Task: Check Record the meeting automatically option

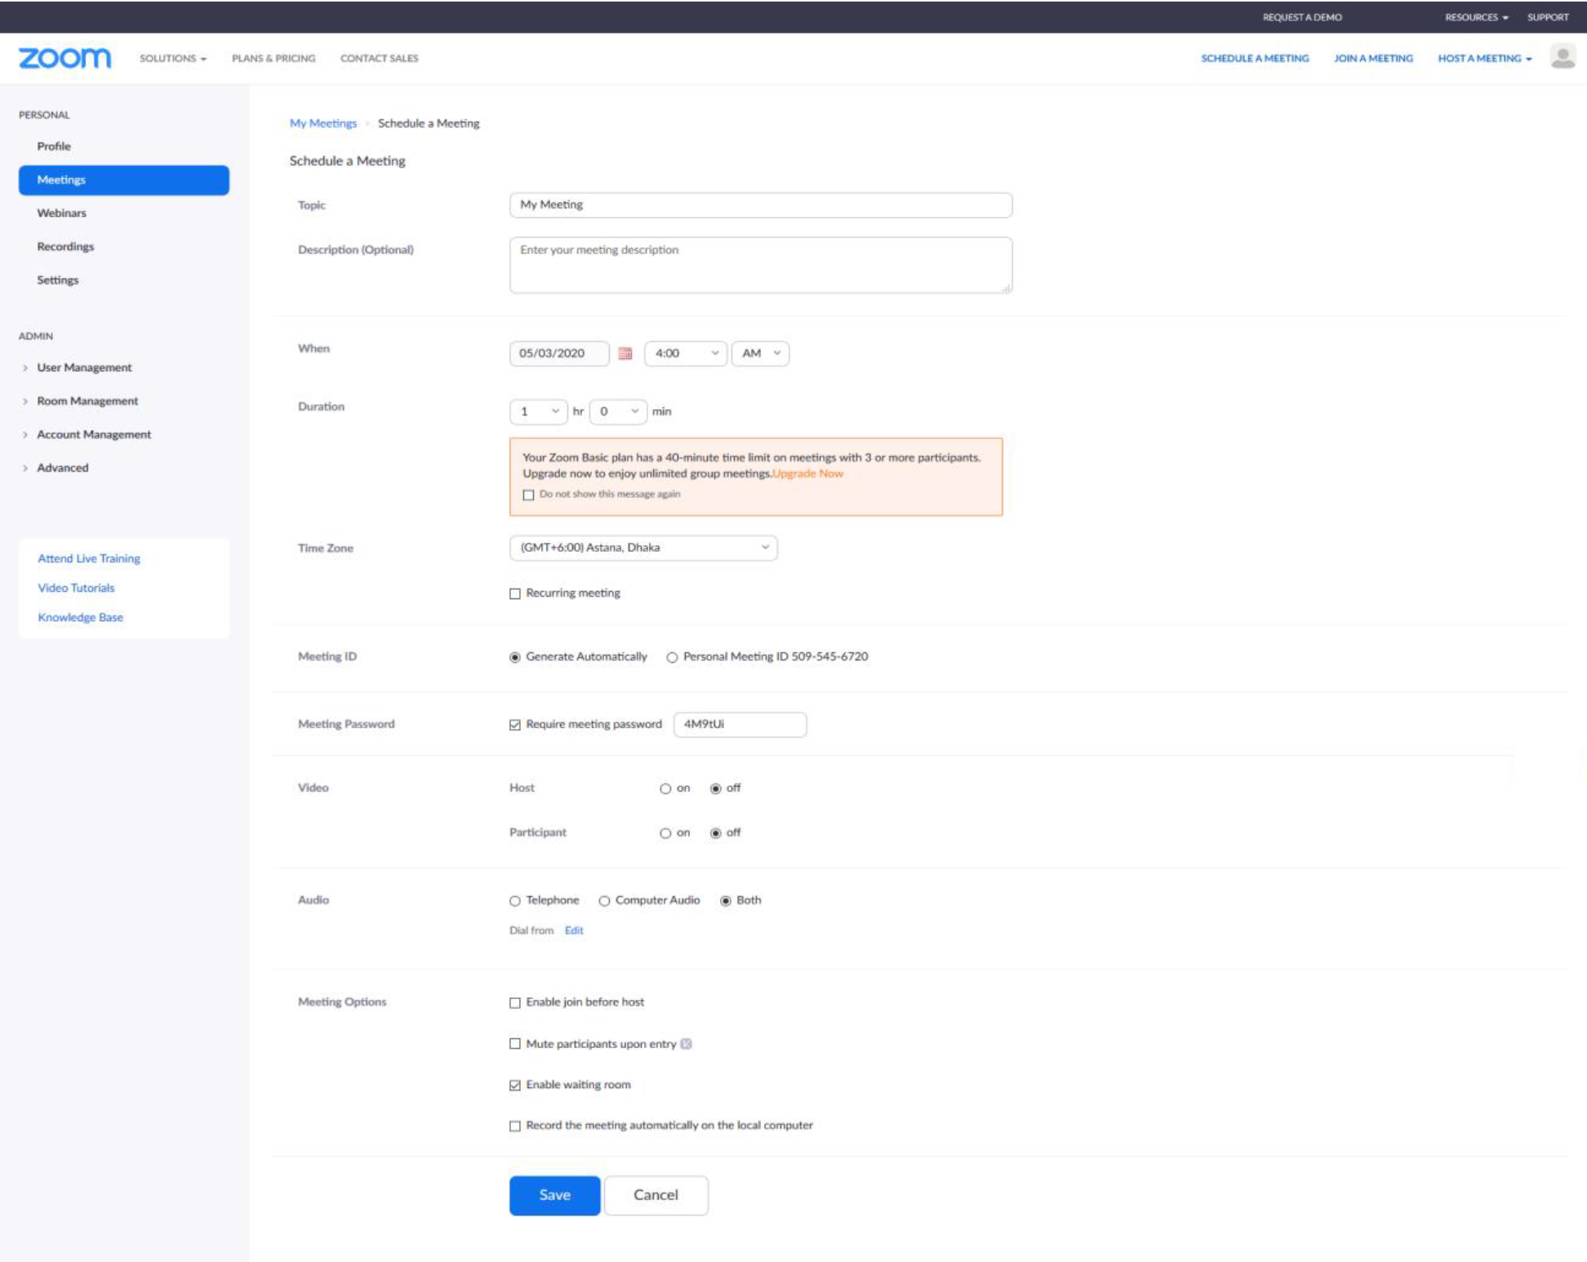Action: 515,1126
